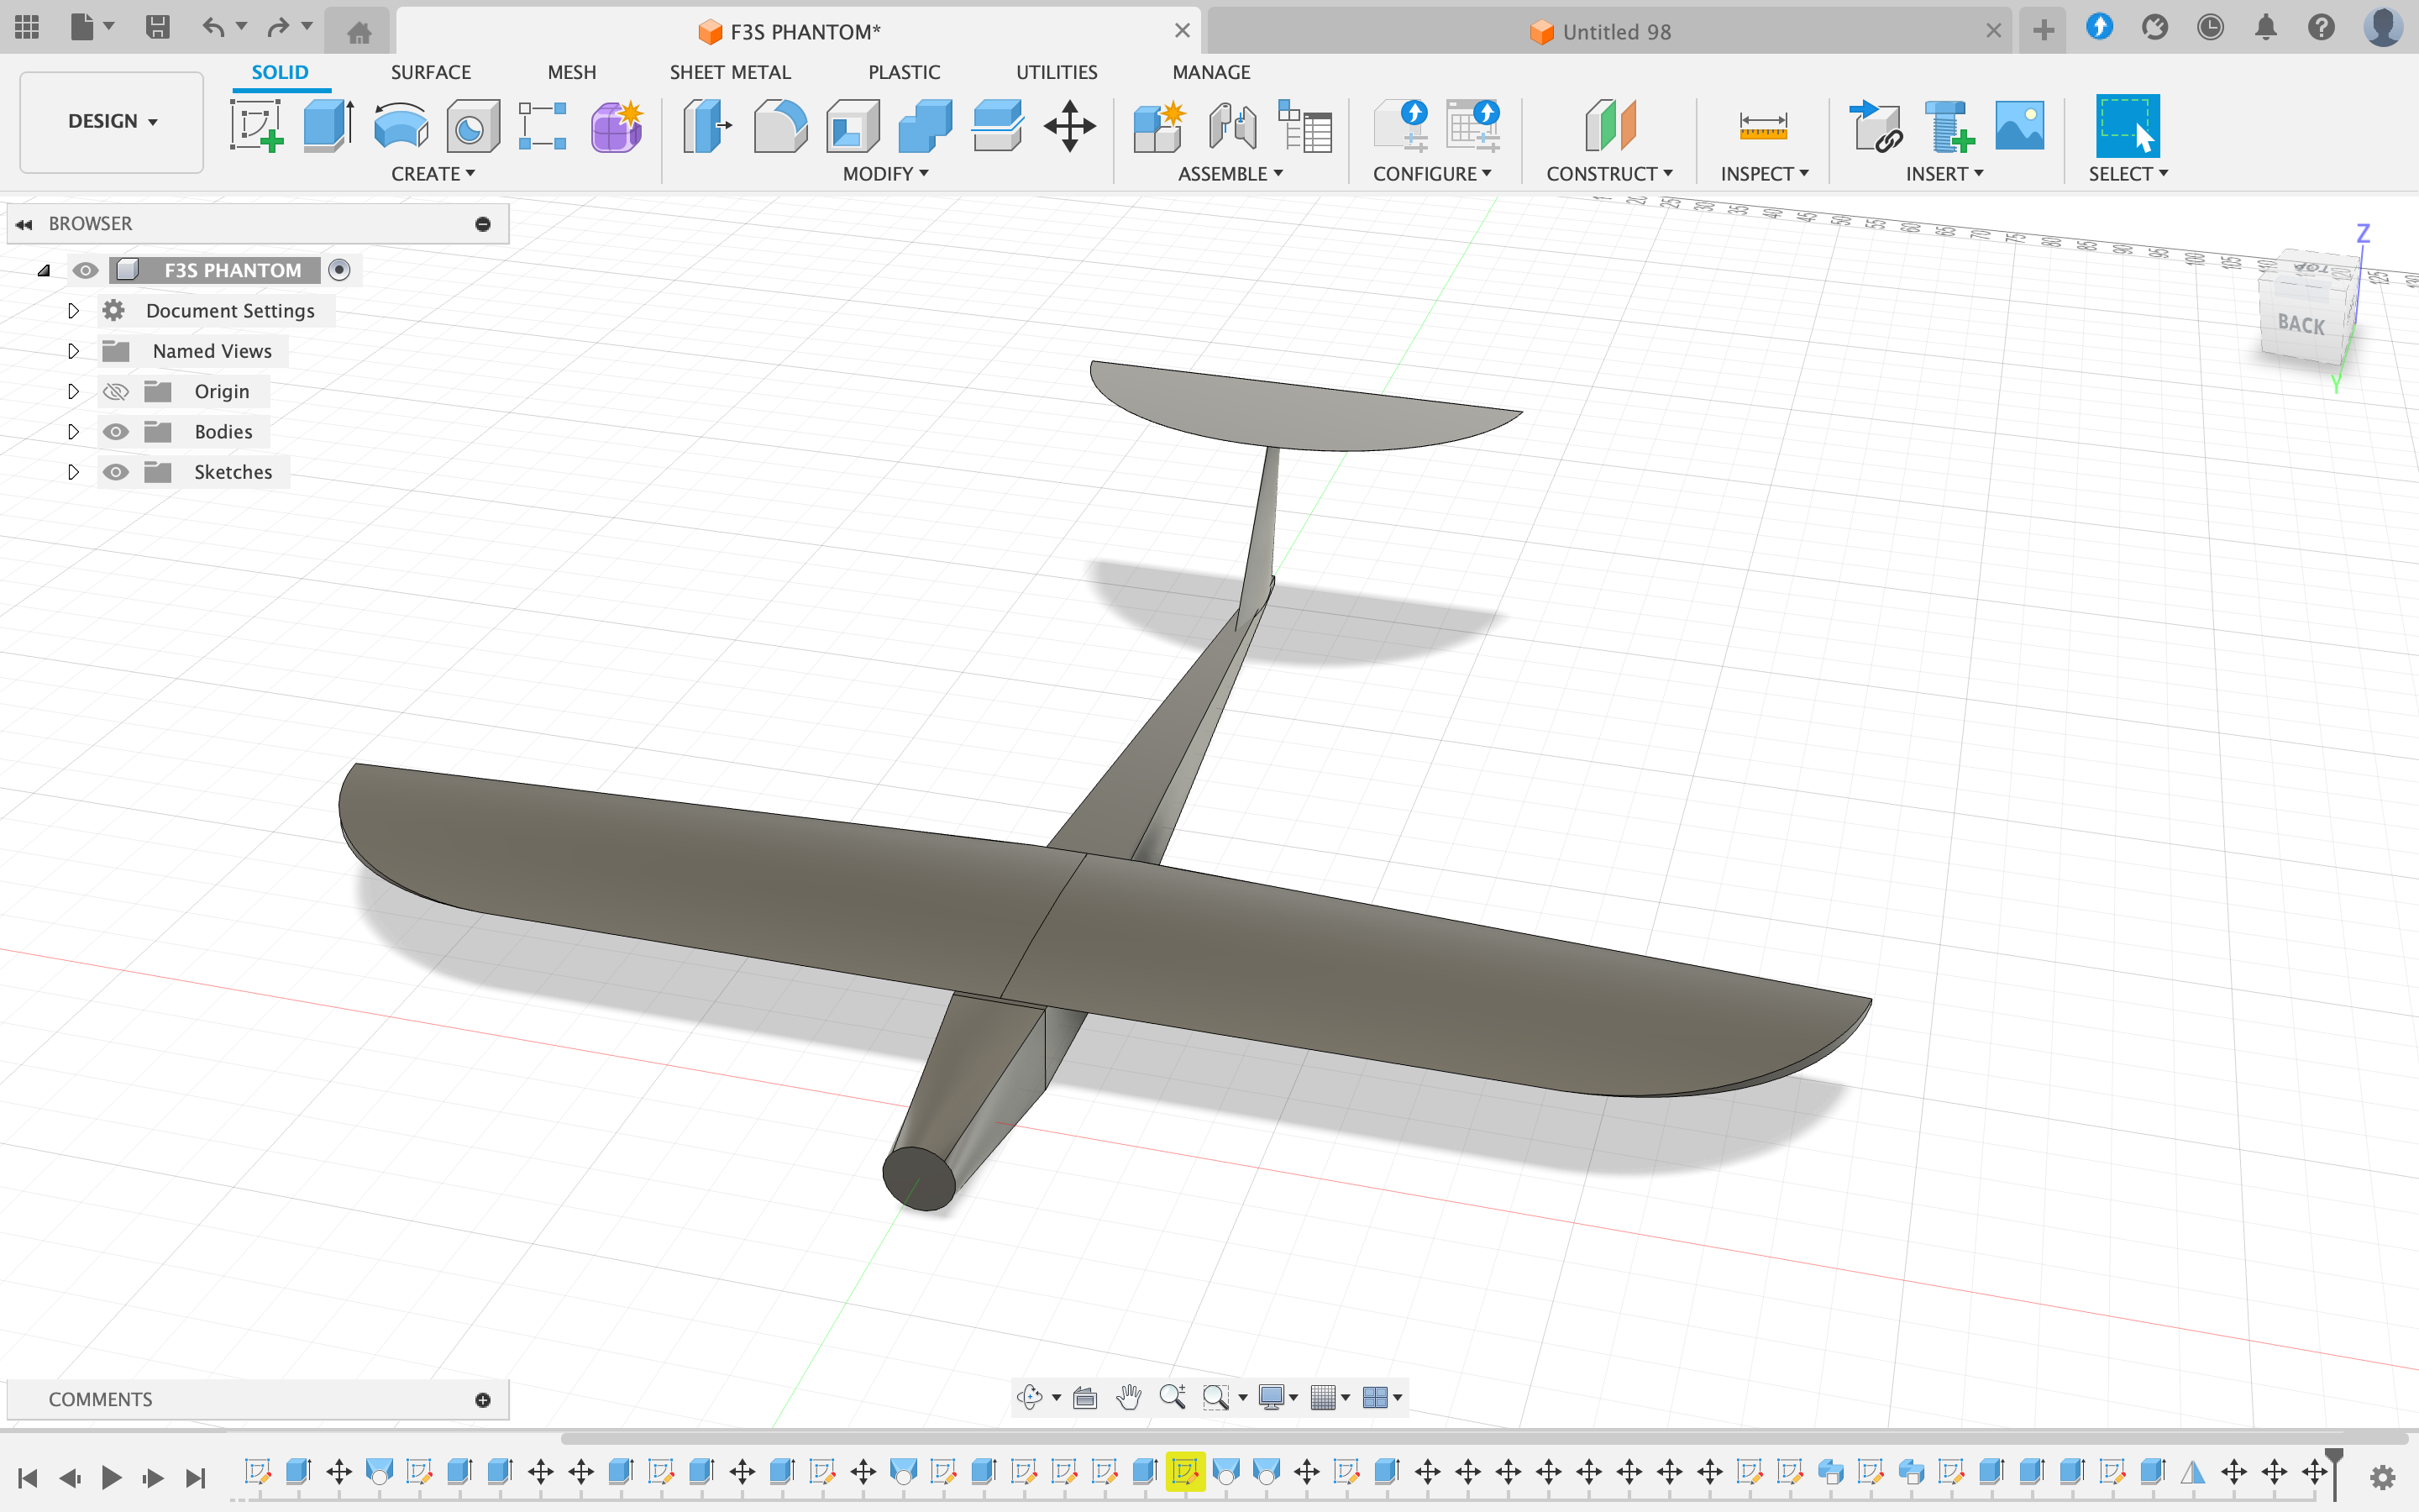Activate the Window Select tool

pyautogui.click(x=2127, y=126)
